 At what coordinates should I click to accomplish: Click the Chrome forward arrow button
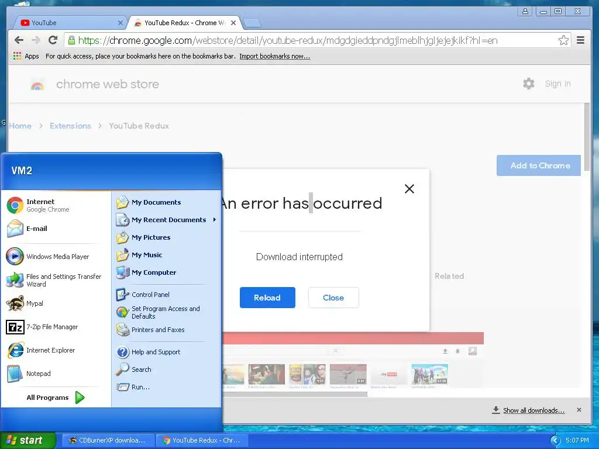(36, 40)
